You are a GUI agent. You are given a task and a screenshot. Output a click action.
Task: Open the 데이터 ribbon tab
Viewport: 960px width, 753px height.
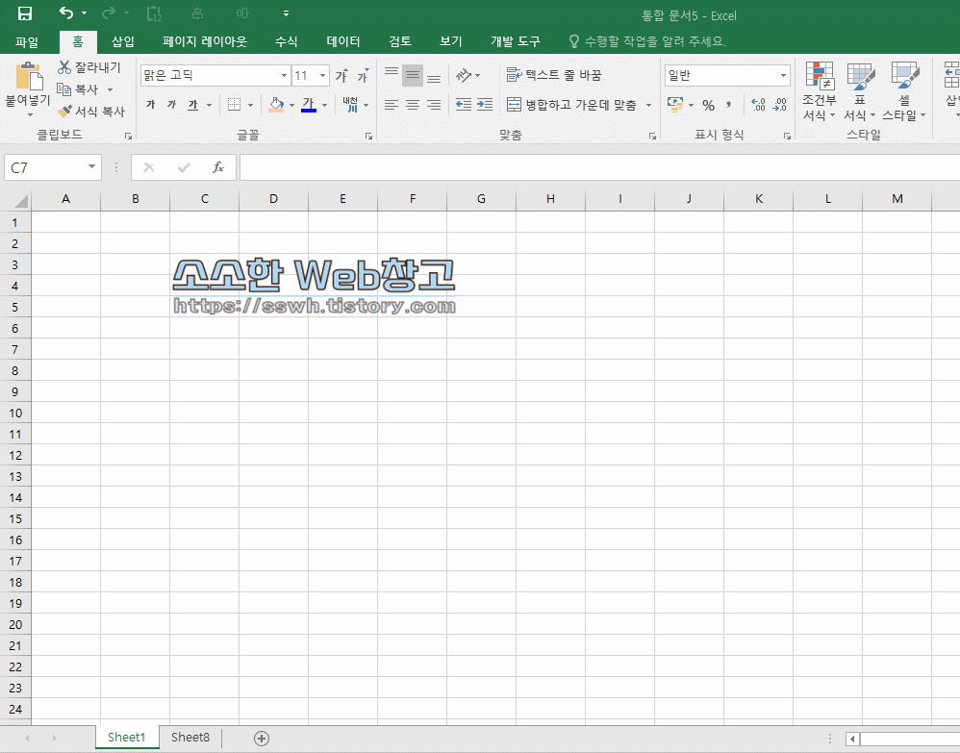point(343,41)
